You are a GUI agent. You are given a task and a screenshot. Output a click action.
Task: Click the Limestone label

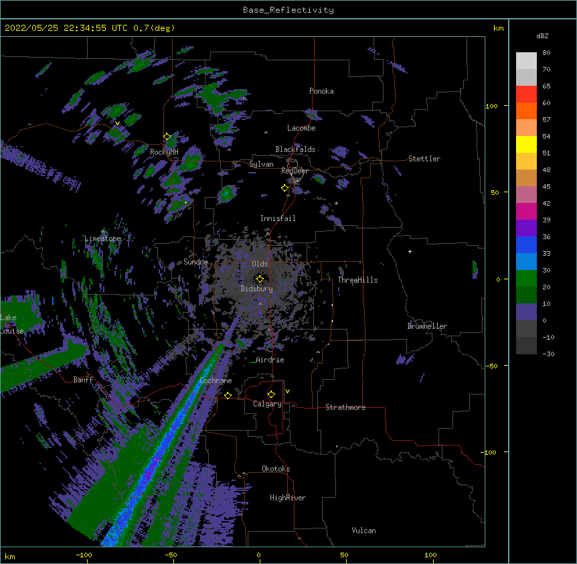pos(102,238)
